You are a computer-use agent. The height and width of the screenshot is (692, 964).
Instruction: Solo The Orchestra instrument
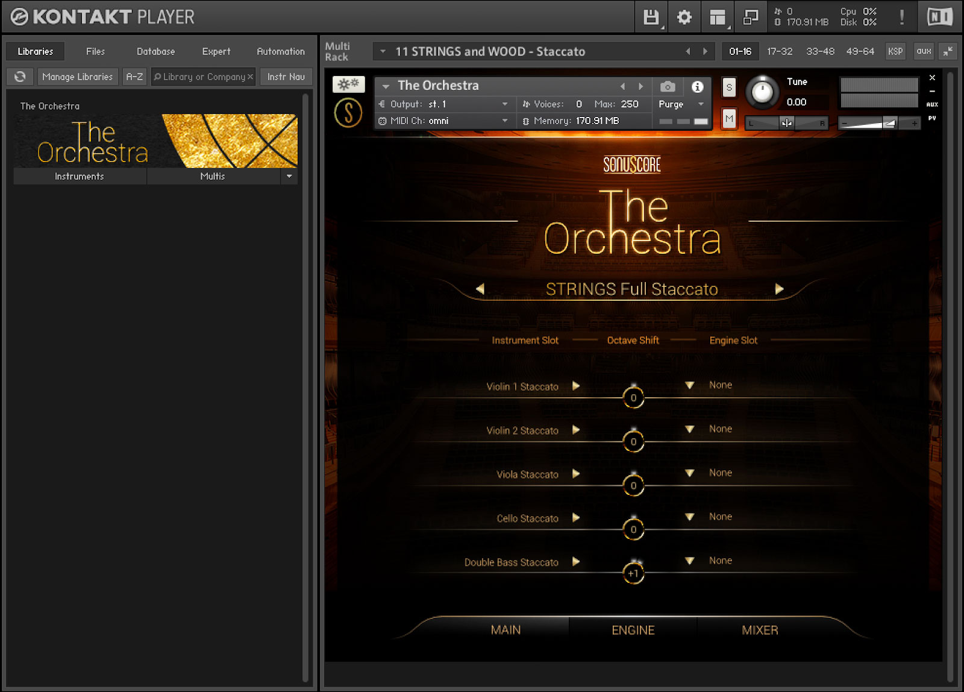729,87
